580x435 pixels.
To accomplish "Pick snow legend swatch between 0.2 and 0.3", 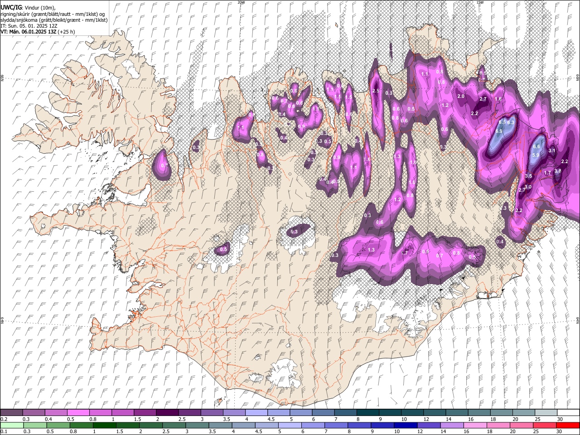I will click(x=11, y=413).
